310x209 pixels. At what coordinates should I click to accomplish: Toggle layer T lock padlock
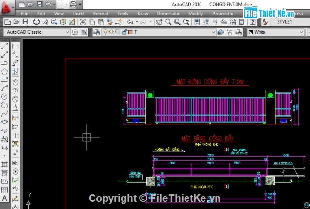point(124,32)
